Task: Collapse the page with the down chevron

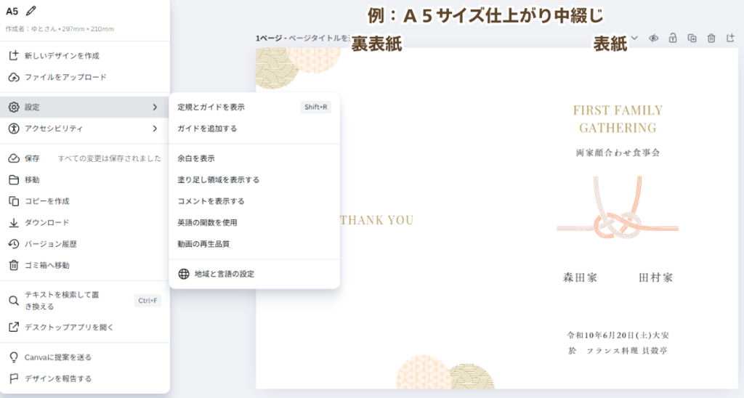Action: 634,38
